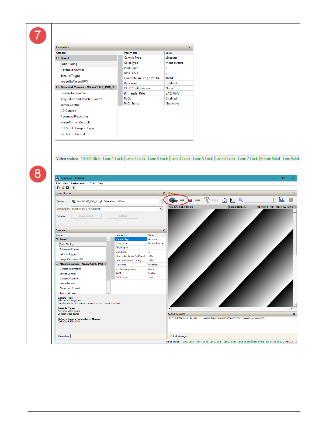
Task: Click the Lane 5 Lock status indicator
Action: pos(203,159)
